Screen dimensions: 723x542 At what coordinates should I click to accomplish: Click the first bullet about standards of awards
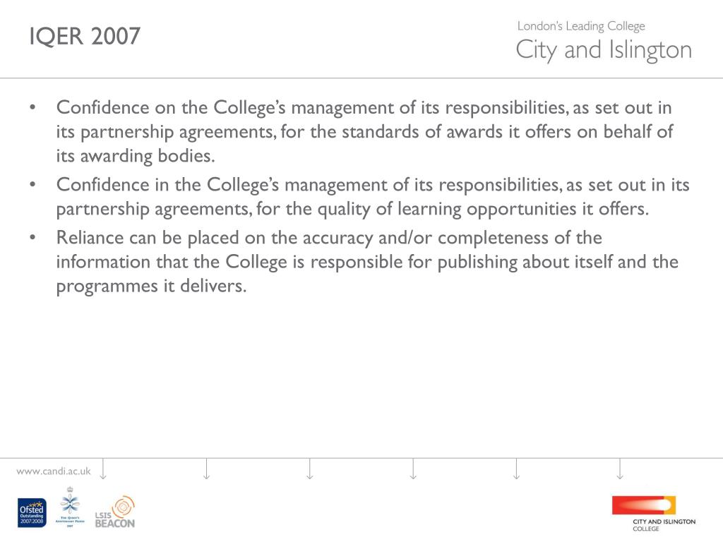[364, 131]
